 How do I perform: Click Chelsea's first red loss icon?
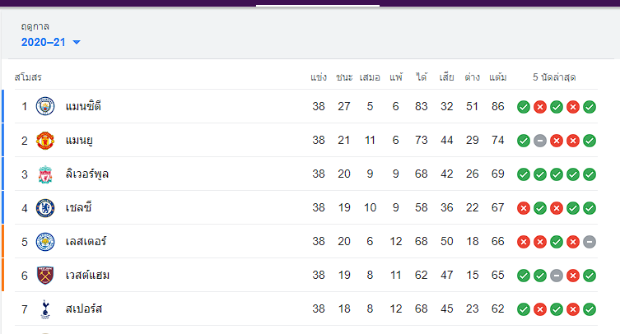[524, 208]
